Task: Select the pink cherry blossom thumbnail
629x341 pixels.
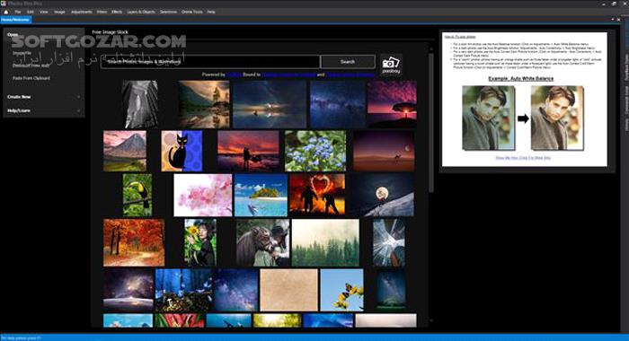Action: 202,195
